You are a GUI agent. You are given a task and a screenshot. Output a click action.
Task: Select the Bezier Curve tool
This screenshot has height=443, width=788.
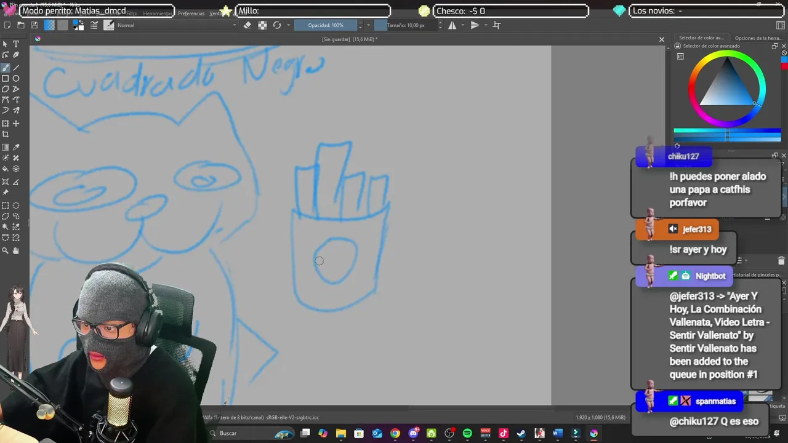coord(6,100)
